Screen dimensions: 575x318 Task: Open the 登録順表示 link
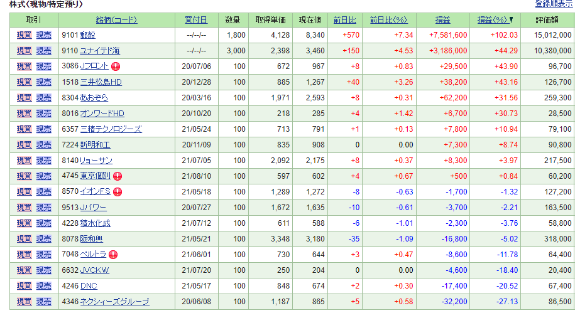click(554, 4)
